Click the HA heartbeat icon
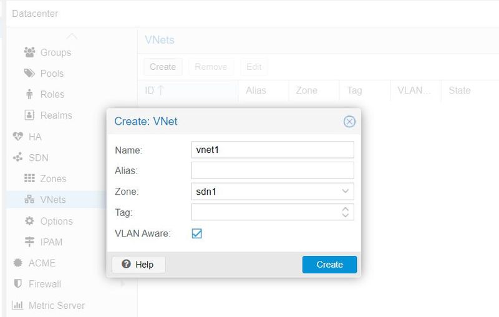This screenshot has width=499, height=317. pyautogui.click(x=17, y=137)
